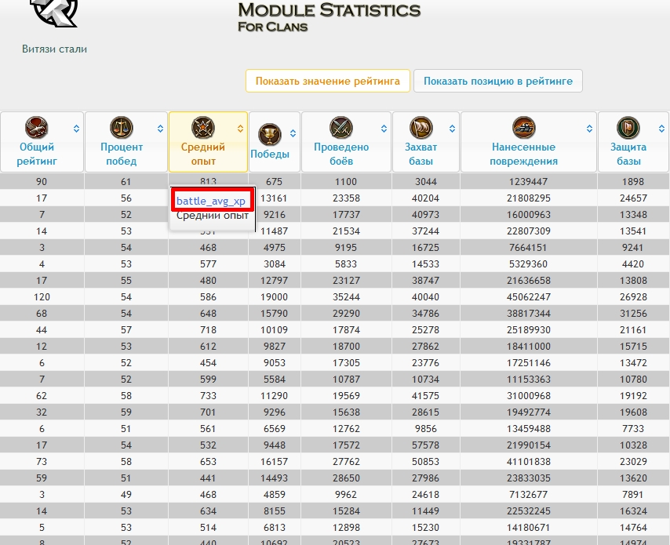Click the tank icon above Нанесенные повреждения
This screenshot has width=670, height=545.
523,127
